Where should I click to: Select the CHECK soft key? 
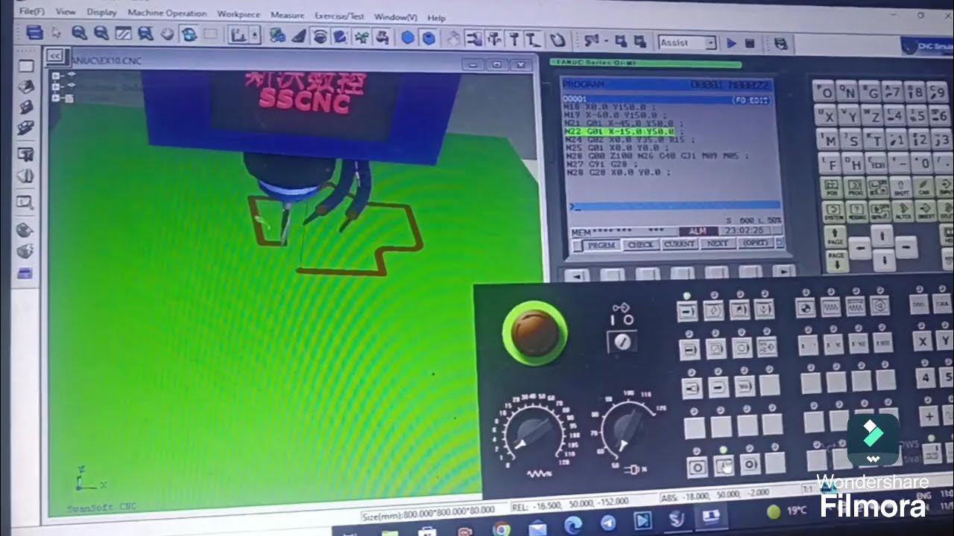click(x=640, y=244)
